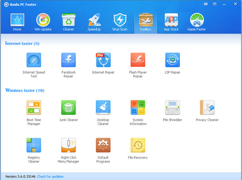242x180 pixels.
Task: Open the App Store tab
Action: point(171,22)
